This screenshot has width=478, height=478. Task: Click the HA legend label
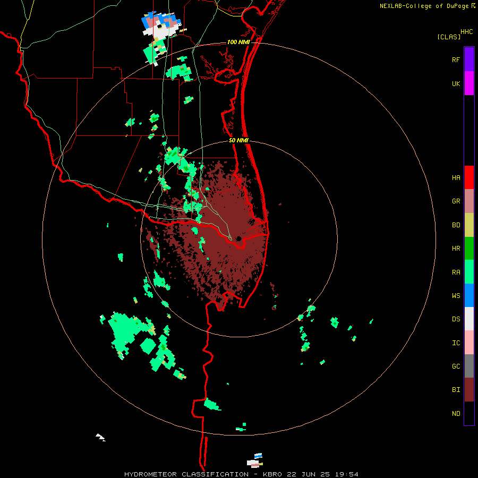(456, 178)
